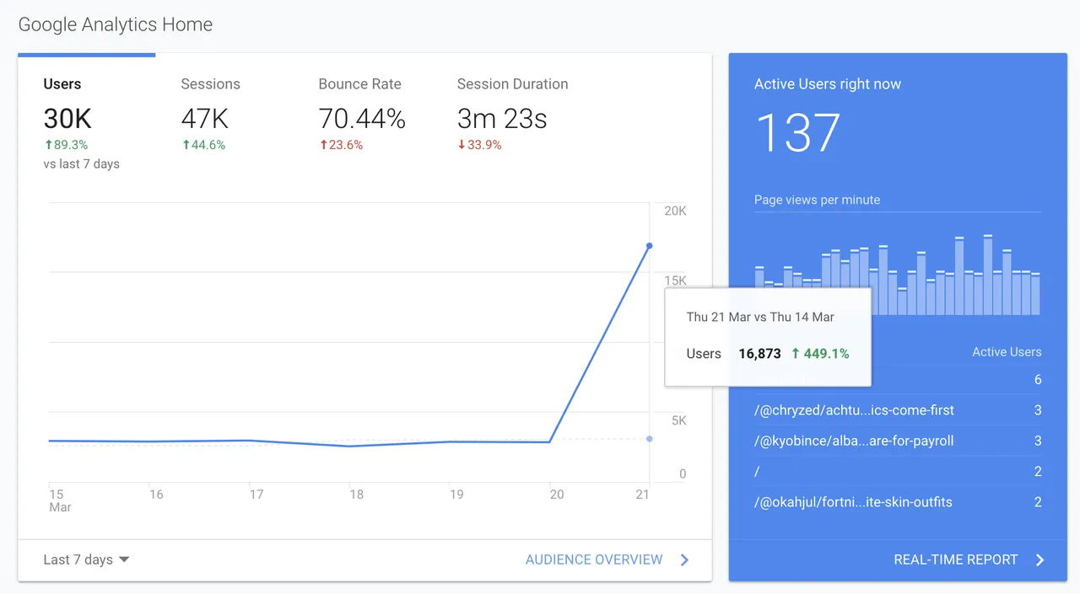Open the /@okahjul/fortni...ite-skin-outfits page row
This screenshot has height=594, width=1080.
(898, 502)
